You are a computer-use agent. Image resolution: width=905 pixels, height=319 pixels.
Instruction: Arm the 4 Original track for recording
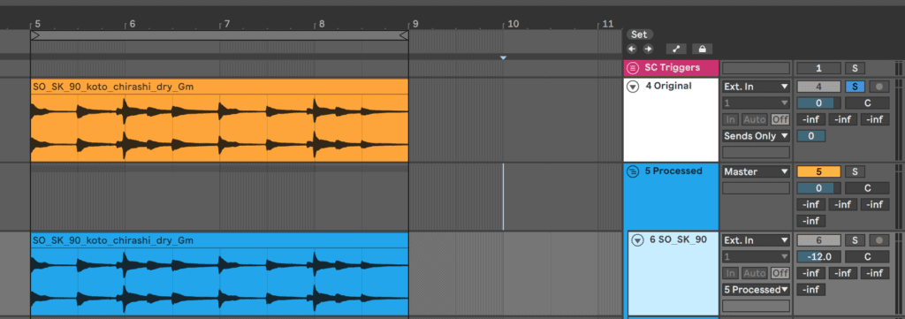879,87
